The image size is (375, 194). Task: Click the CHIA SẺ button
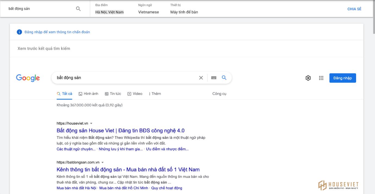(x=354, y=9)
